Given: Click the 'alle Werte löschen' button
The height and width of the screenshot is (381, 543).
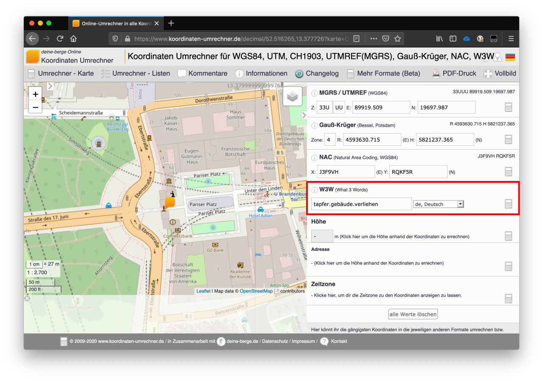Looking at the screenshot, I should [413, 314].
